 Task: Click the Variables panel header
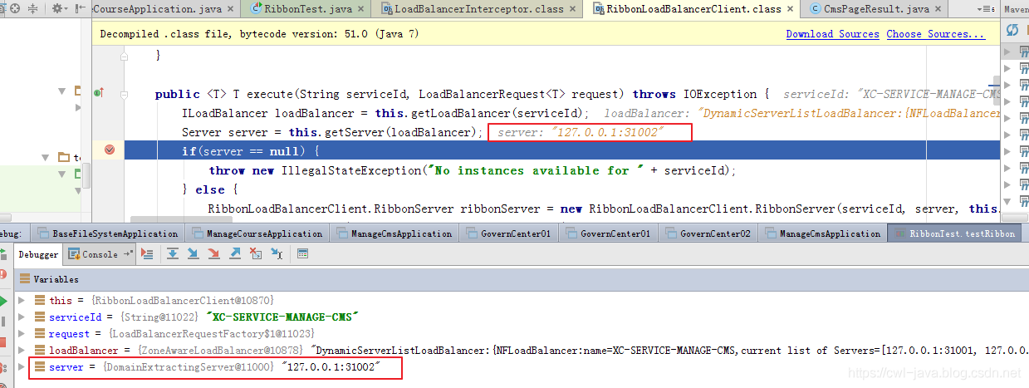point(523,279)
